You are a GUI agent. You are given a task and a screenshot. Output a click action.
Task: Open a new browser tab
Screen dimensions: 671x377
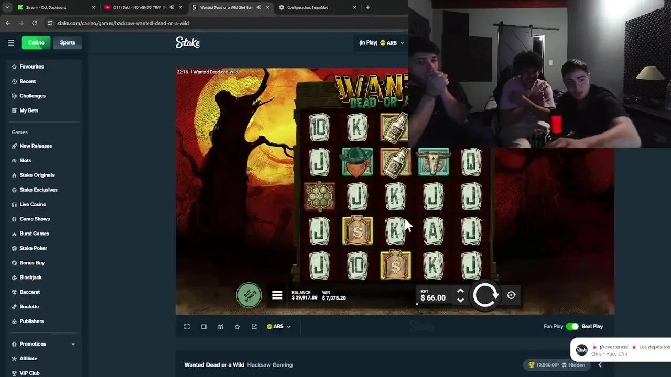point(367,7)
